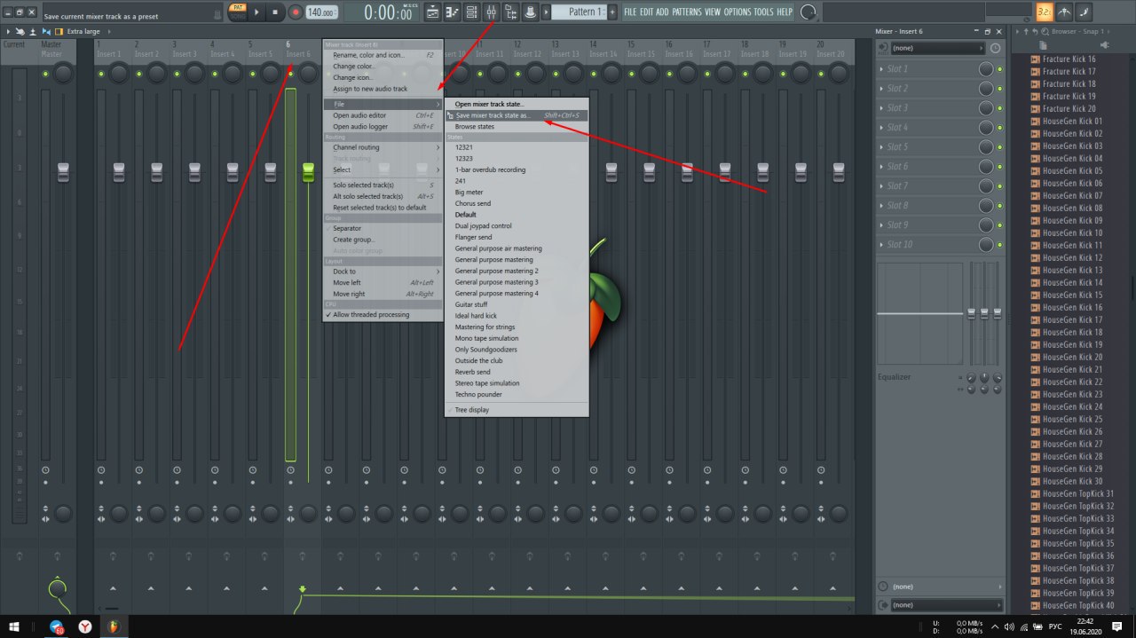Click the Insert 20 volume fader handle

coord(839,172)
